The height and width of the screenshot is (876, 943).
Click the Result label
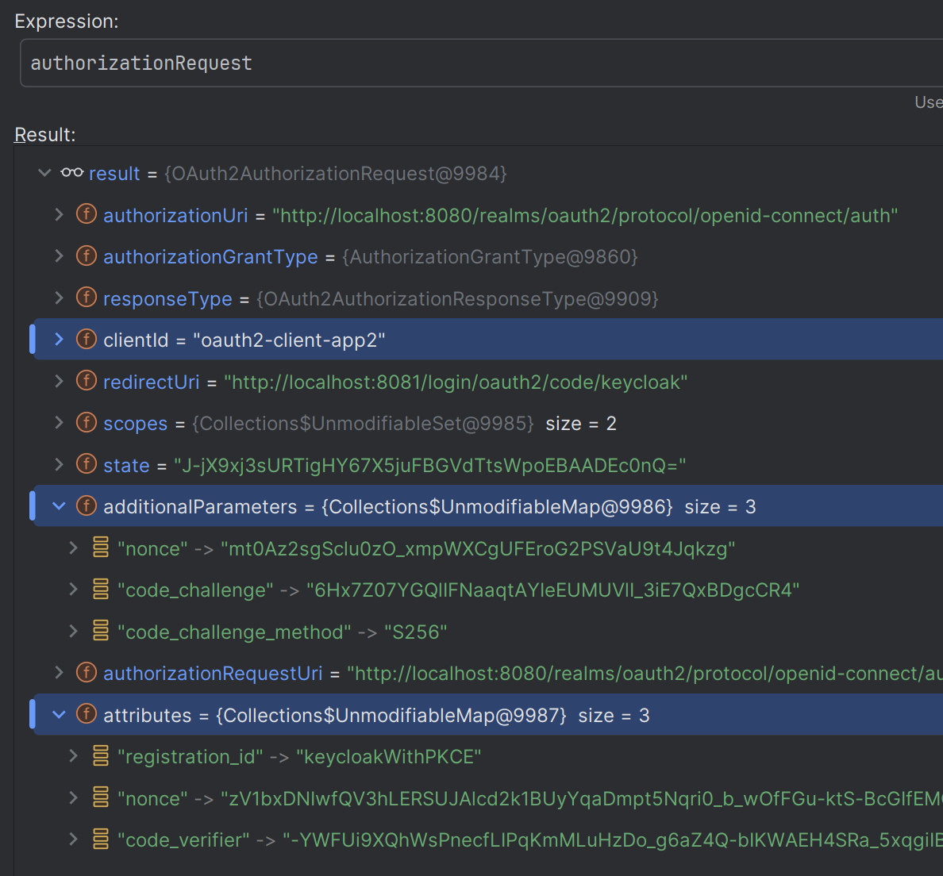(x=45, y=135)
